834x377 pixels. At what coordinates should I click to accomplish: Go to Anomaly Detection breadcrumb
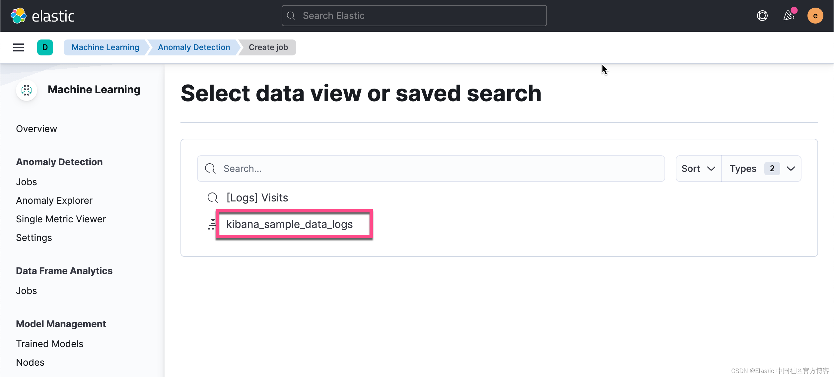click(194, 47)
